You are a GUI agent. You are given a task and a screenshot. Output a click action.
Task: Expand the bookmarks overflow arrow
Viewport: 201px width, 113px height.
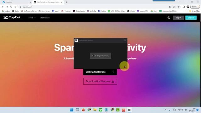click(186, 11)
